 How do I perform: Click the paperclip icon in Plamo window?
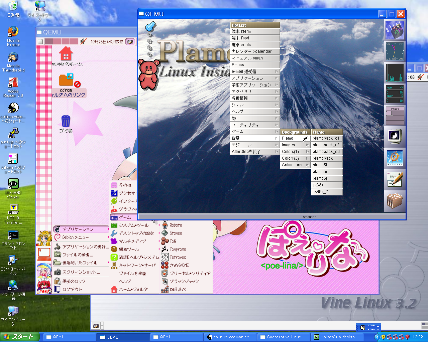coord(151,26)
